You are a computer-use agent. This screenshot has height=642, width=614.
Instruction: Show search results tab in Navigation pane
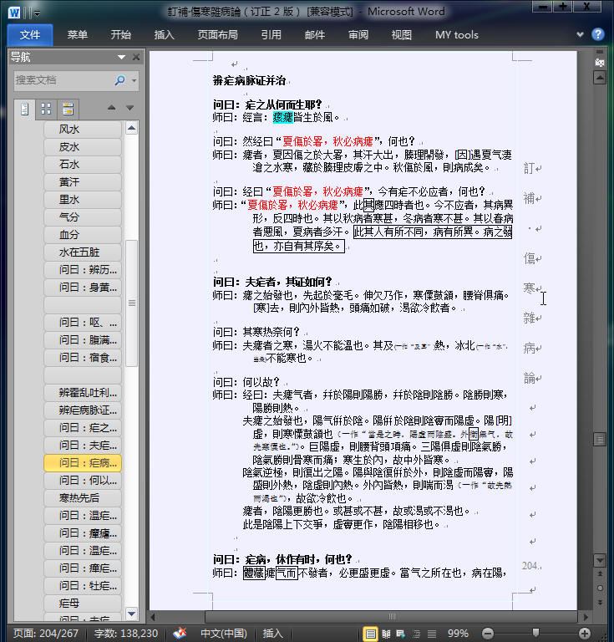(67, 109)
